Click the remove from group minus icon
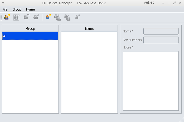Viewport: 184px width, 122px height. click(x=67, y=17)
